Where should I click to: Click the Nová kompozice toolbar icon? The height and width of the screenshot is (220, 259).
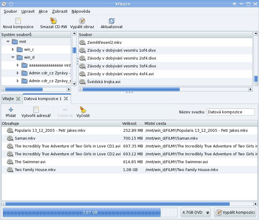coord(18,21)
